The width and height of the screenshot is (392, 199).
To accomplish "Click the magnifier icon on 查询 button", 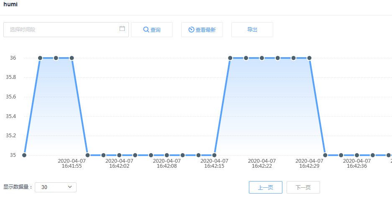I will pyautogui.click(x=146, y=30).
